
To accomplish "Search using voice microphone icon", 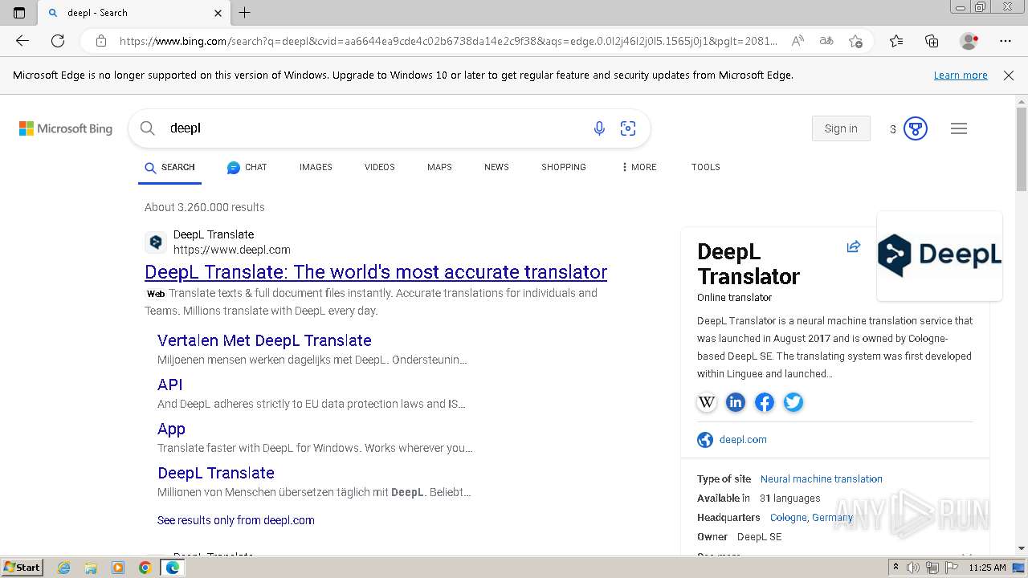I will (x=599, y=128).
